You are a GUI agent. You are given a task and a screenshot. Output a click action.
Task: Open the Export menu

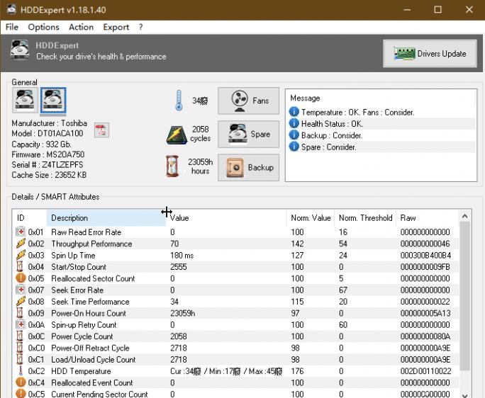[x=116, y=27]
